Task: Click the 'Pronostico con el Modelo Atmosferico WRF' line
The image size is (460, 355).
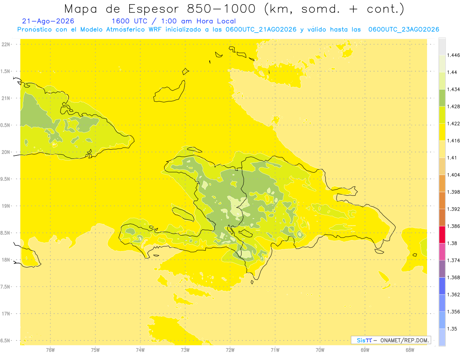Action: coord(228,29)
